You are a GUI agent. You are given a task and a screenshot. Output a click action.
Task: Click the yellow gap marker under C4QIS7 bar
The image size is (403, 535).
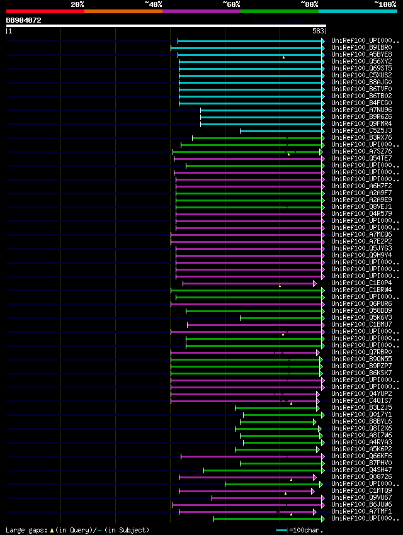click(x=291, y=403)
